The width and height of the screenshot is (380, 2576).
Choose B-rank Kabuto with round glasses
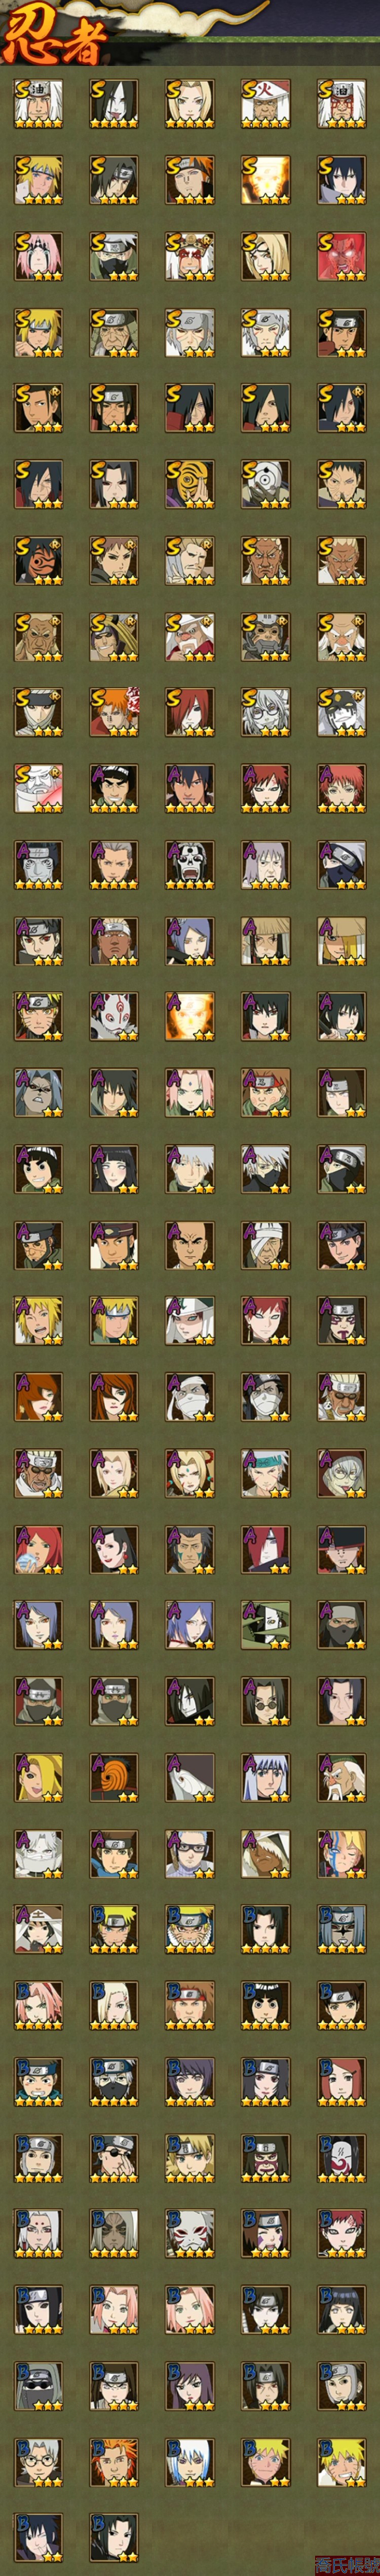coord(38,2460)
